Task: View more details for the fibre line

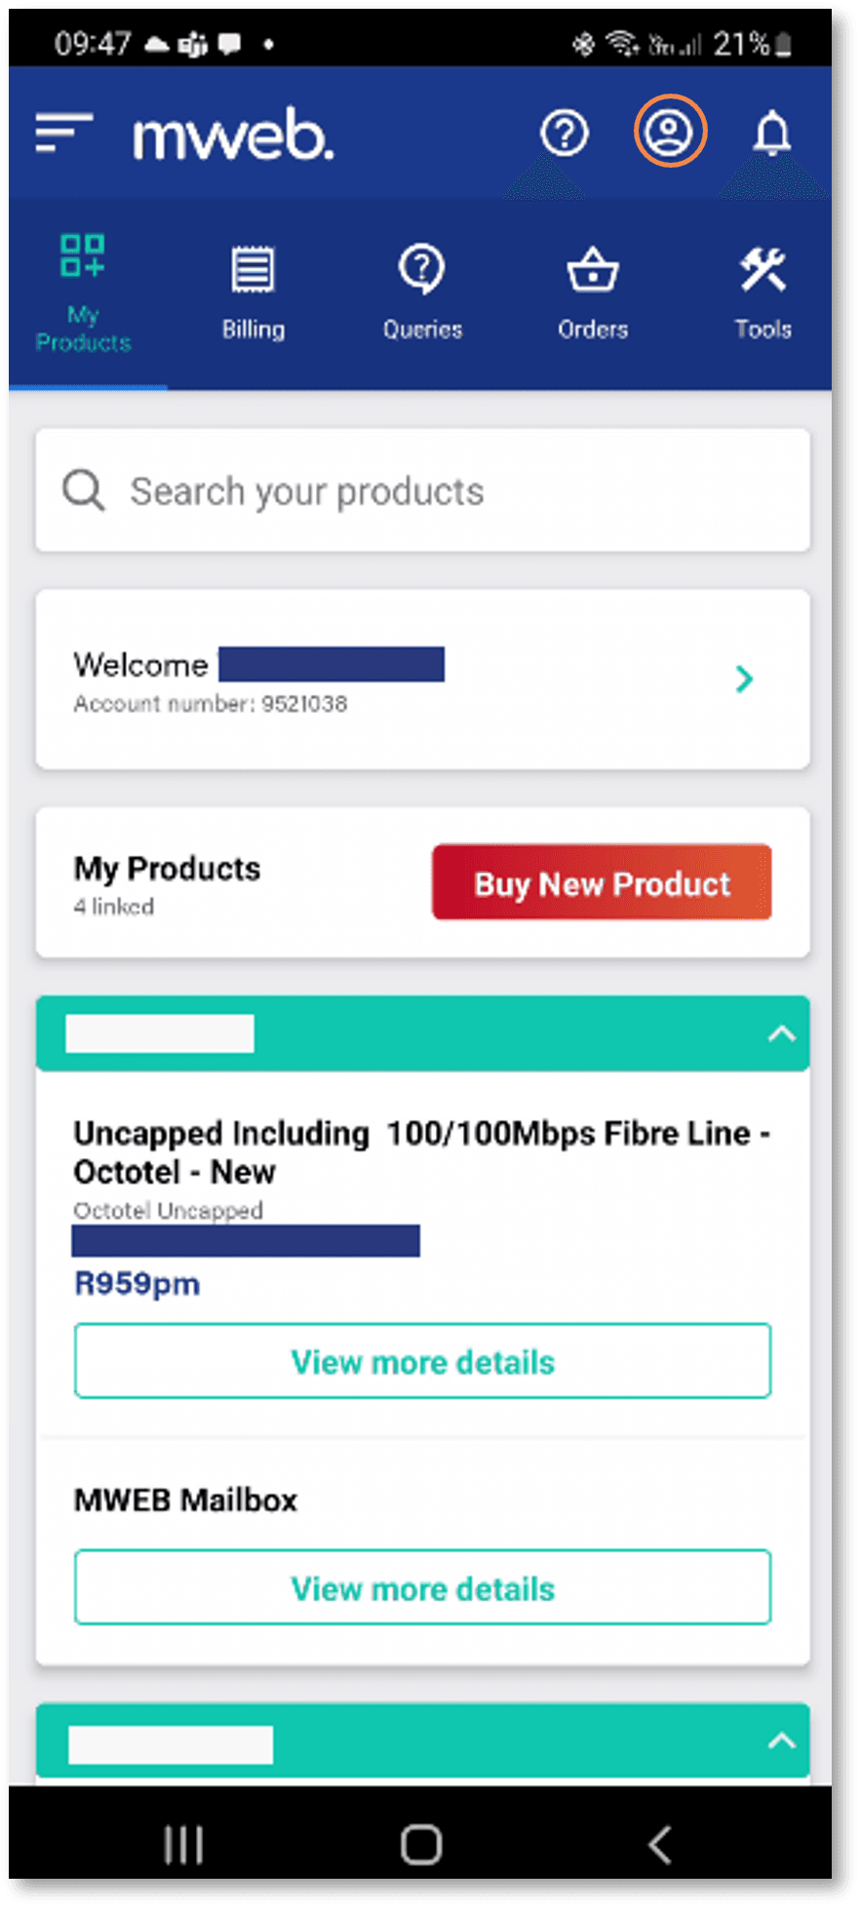Action: [421, 1361]
